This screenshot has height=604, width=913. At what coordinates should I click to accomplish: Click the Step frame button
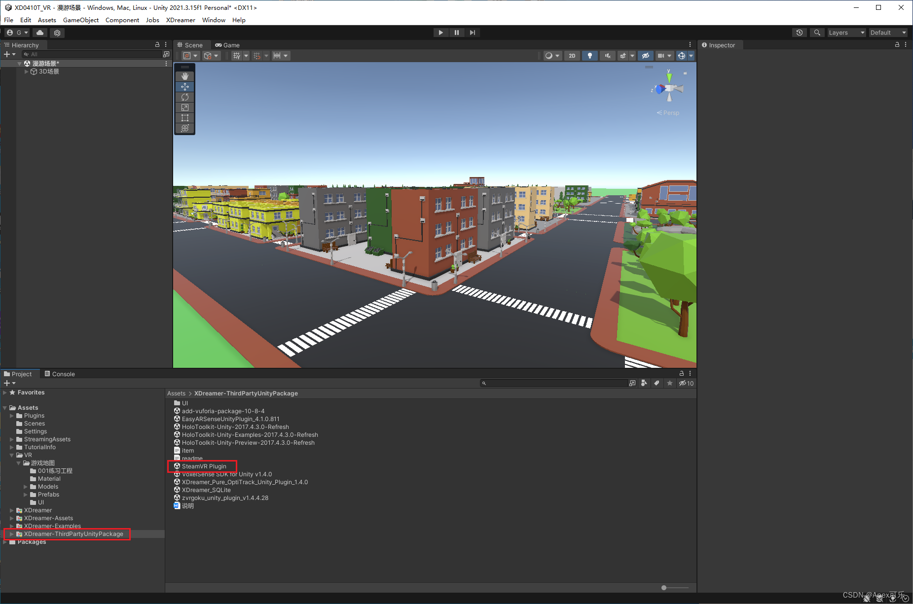pyautogui.click(x=473, y=33)
